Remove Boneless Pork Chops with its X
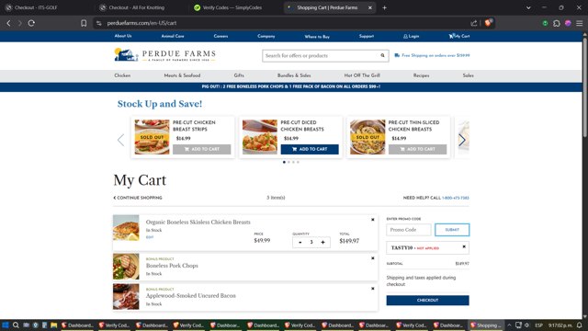The height and width of the screenshot is (331, 588). (373, 258)
